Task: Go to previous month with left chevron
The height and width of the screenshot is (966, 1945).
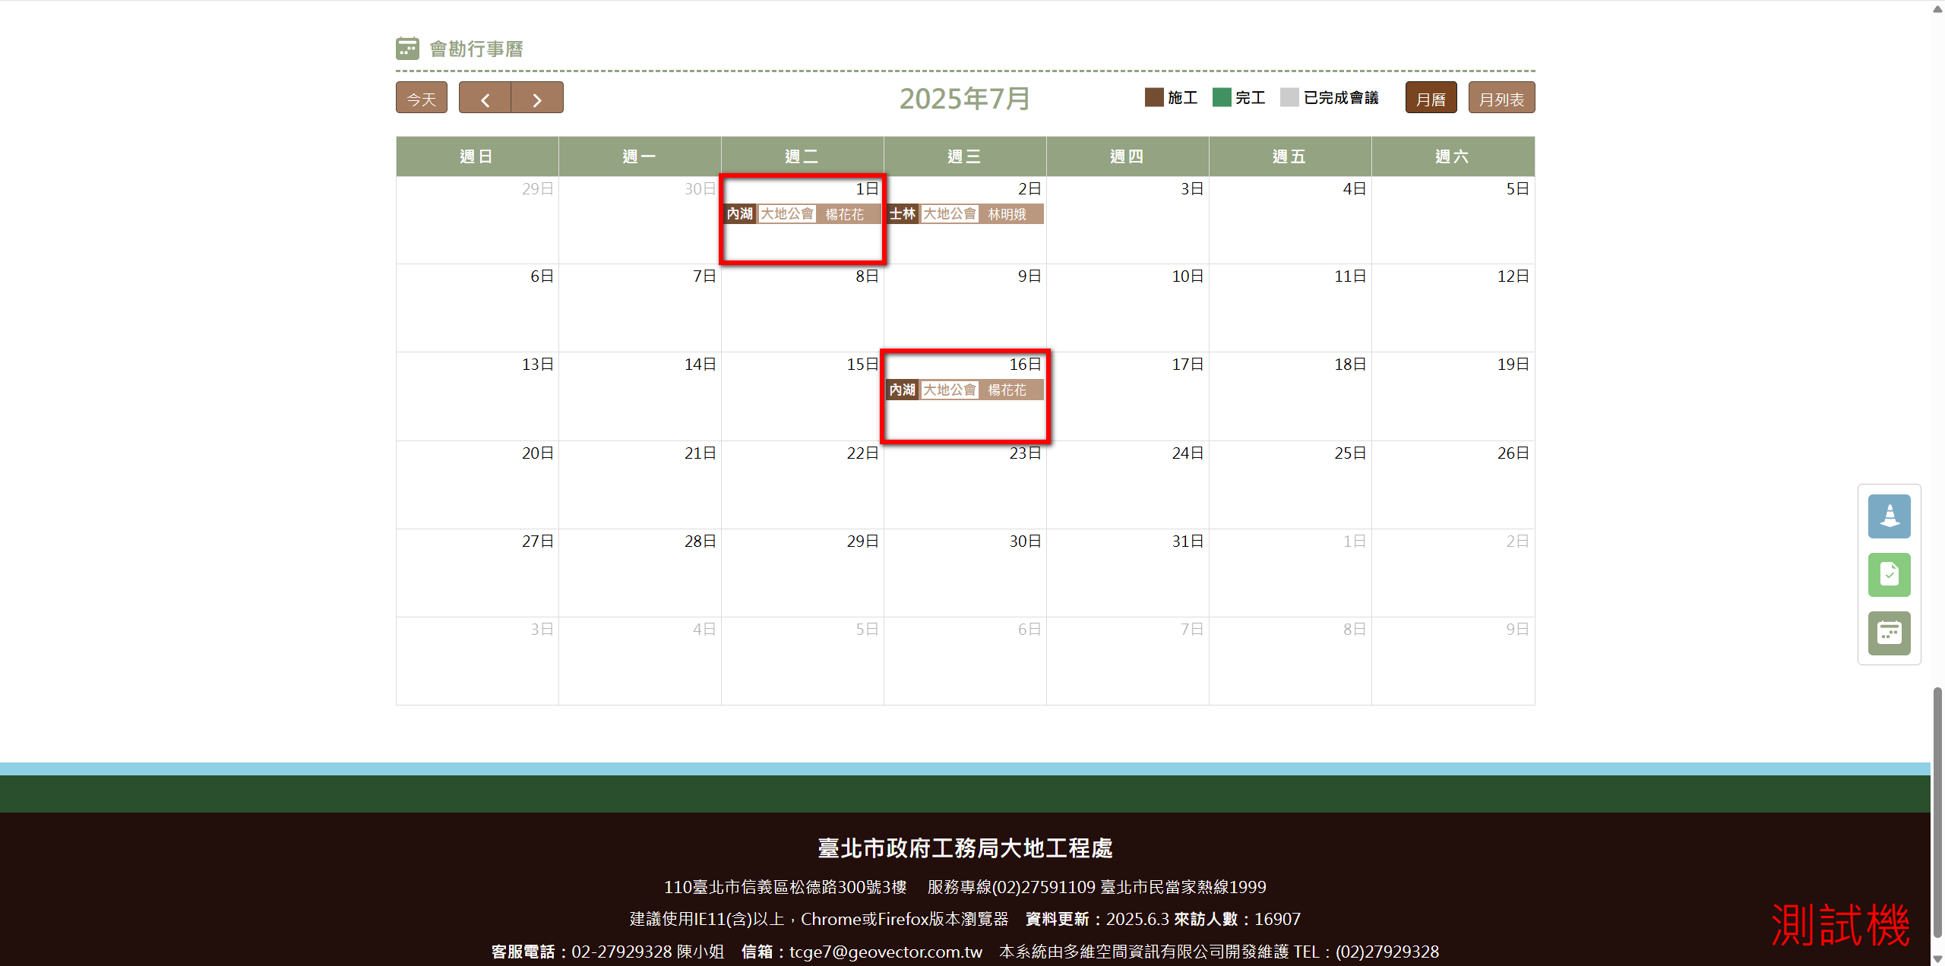Action: point(485,99)
